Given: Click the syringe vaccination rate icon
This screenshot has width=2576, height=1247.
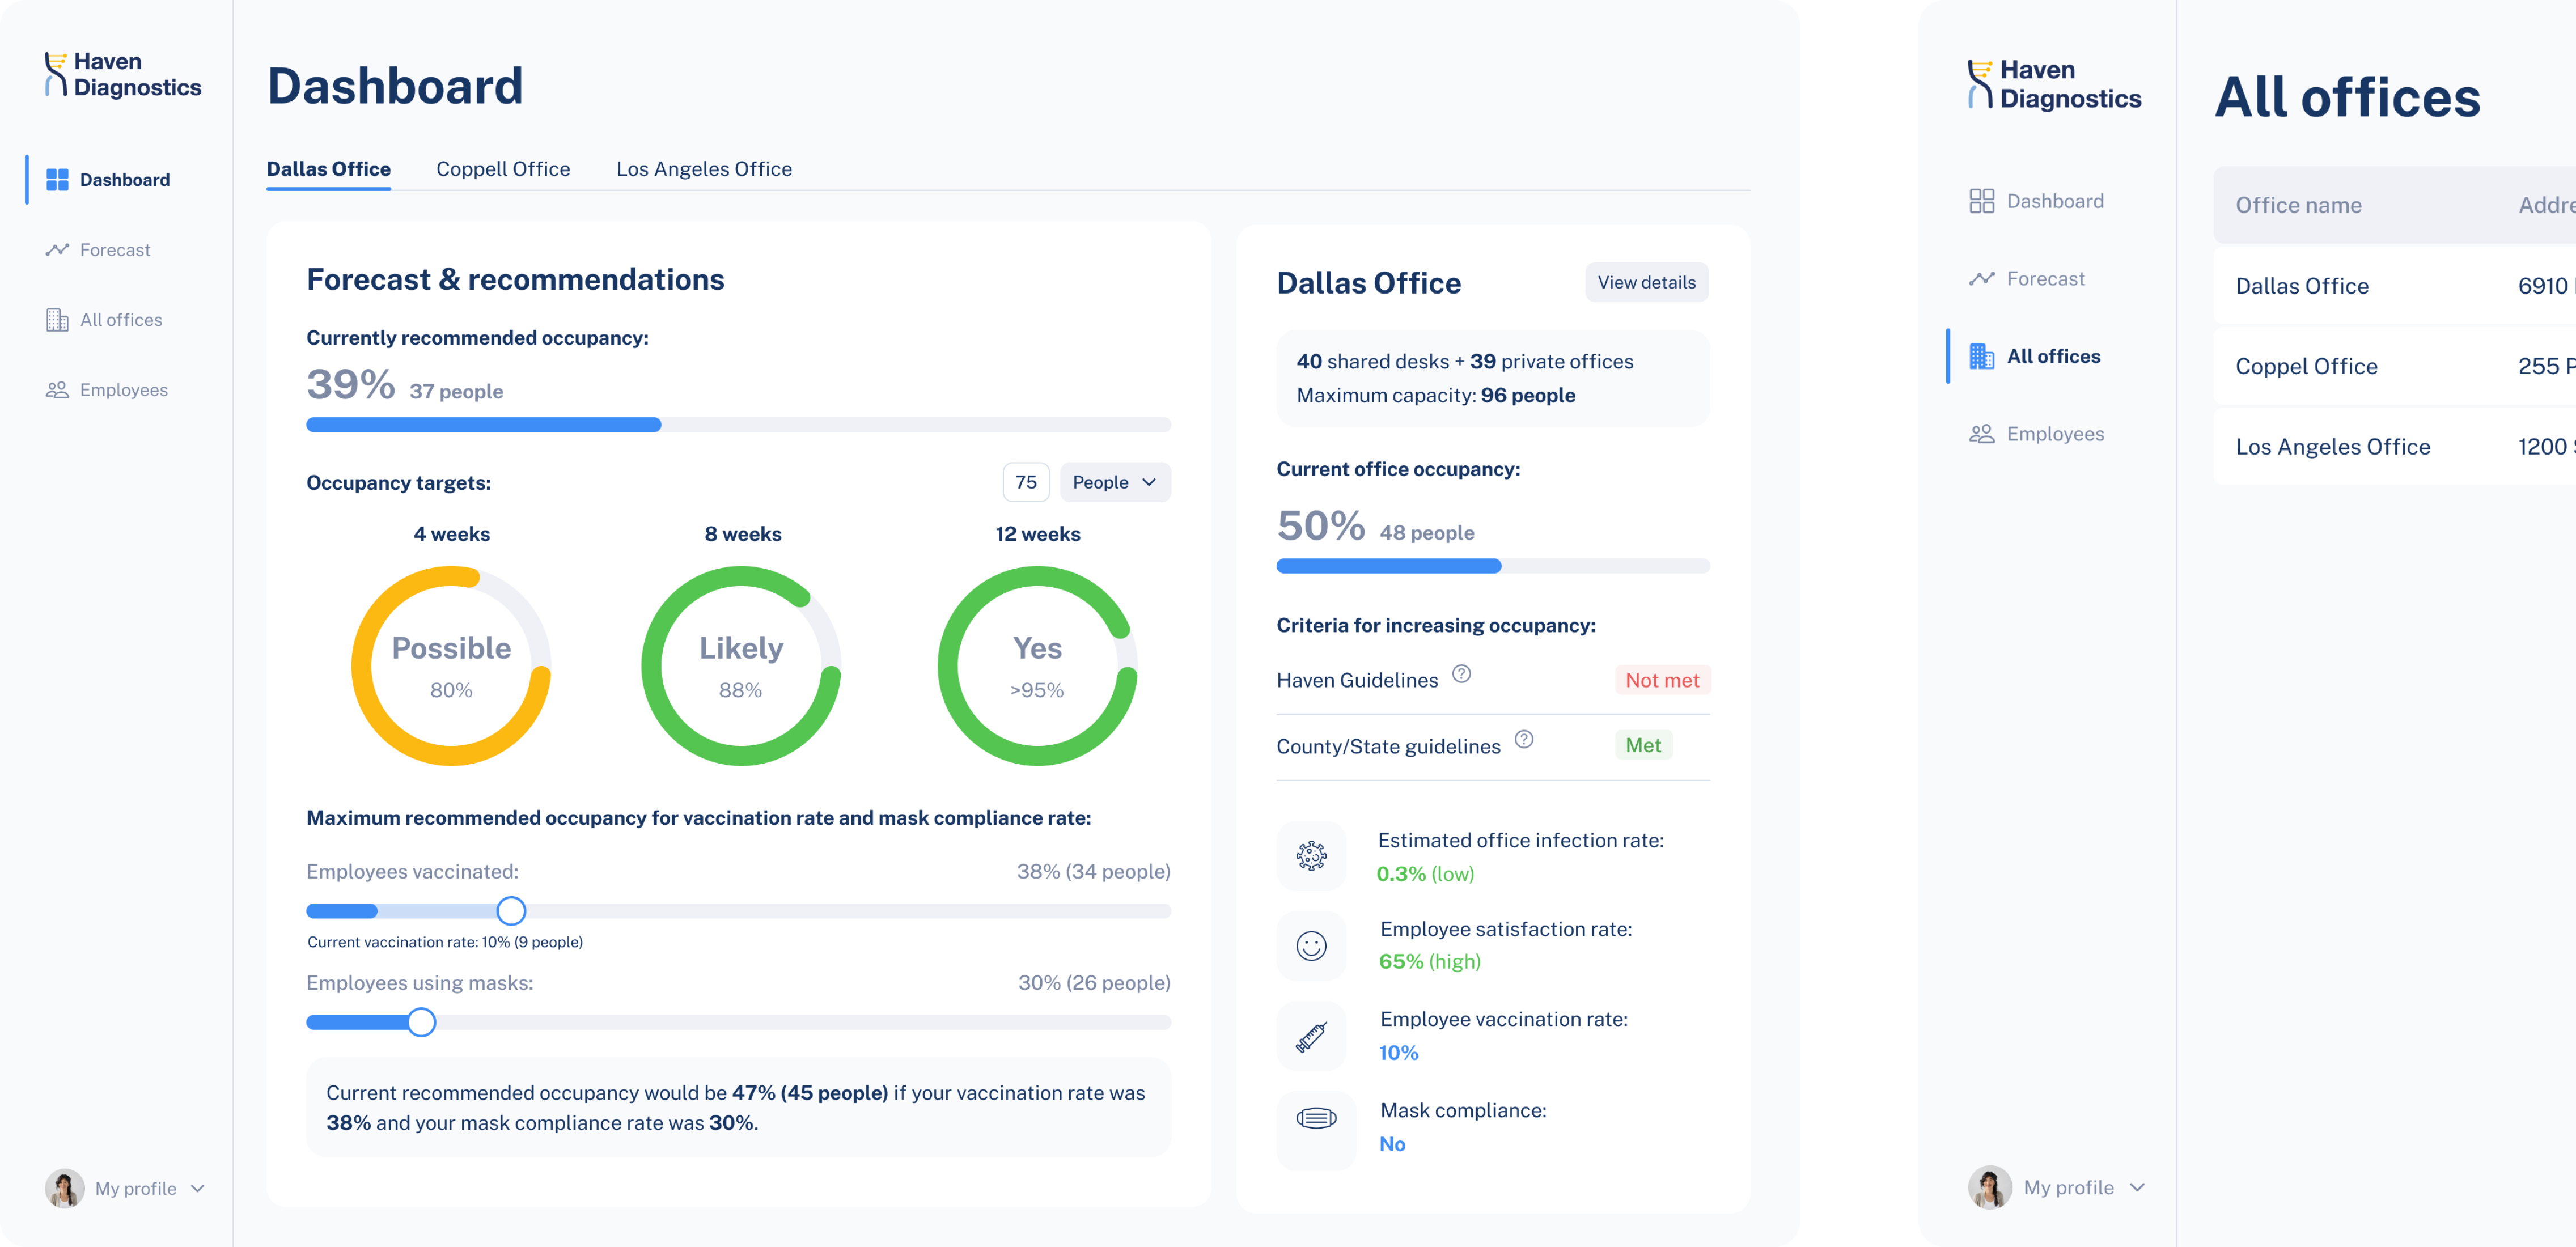Looking at the screenshot, I should (1311, 1037).
